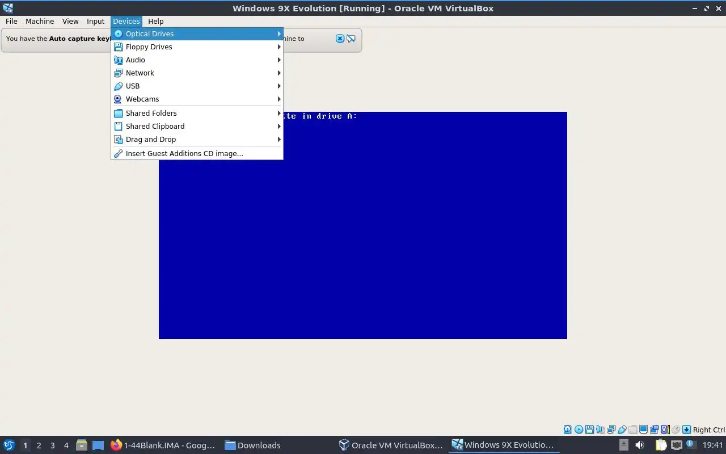Click the shared folders status bar icon
The height and width of the screenshot is (454, 726).
632,430
